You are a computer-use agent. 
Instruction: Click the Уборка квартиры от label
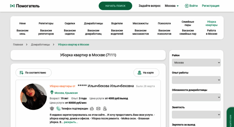tap(62, 86)
